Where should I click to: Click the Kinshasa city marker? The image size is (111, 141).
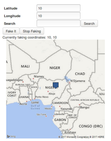click(x=70, y=129)
